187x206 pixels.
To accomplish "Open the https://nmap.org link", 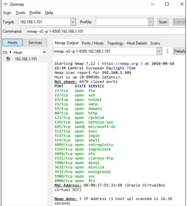I will 120,64.
